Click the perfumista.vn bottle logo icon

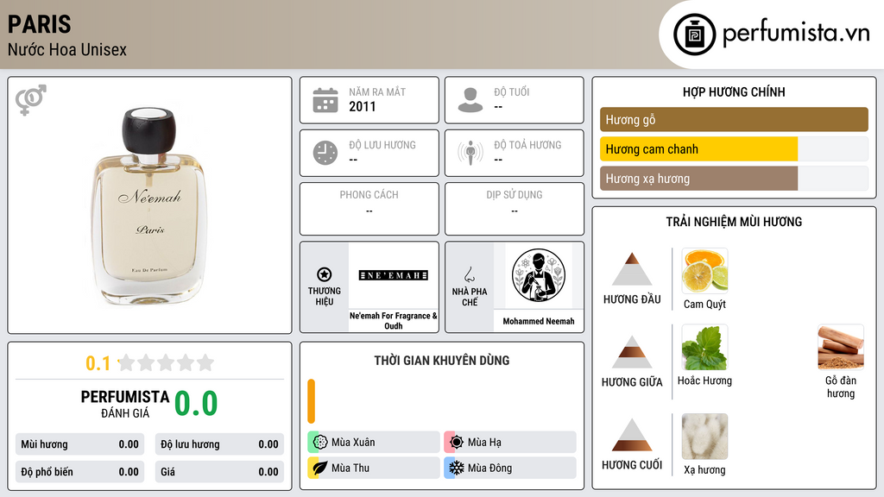click(694, 35)
